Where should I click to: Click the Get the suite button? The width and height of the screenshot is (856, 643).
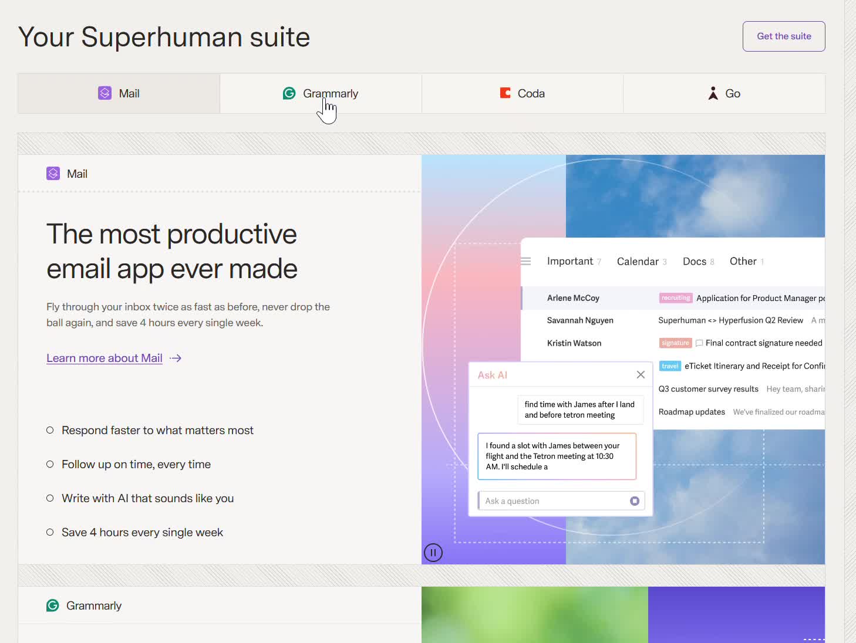click(x=784, y=36)
